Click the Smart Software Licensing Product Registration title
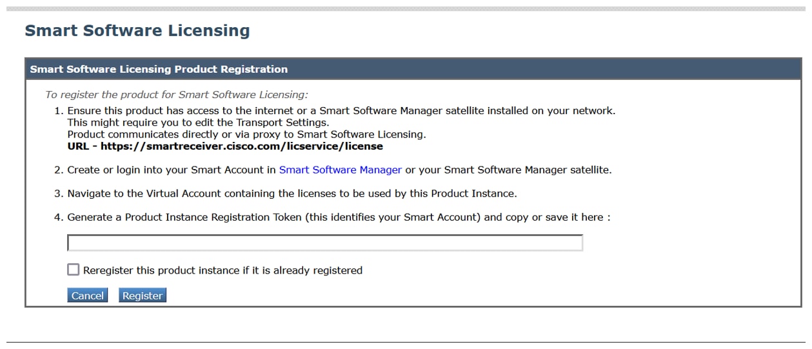The image size is (812, 349). coord(159,69)
